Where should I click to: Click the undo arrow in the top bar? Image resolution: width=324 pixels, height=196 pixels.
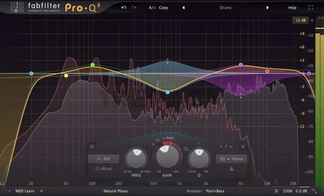(124, 8)
